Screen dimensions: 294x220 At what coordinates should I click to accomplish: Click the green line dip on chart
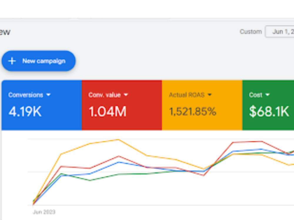90,180
